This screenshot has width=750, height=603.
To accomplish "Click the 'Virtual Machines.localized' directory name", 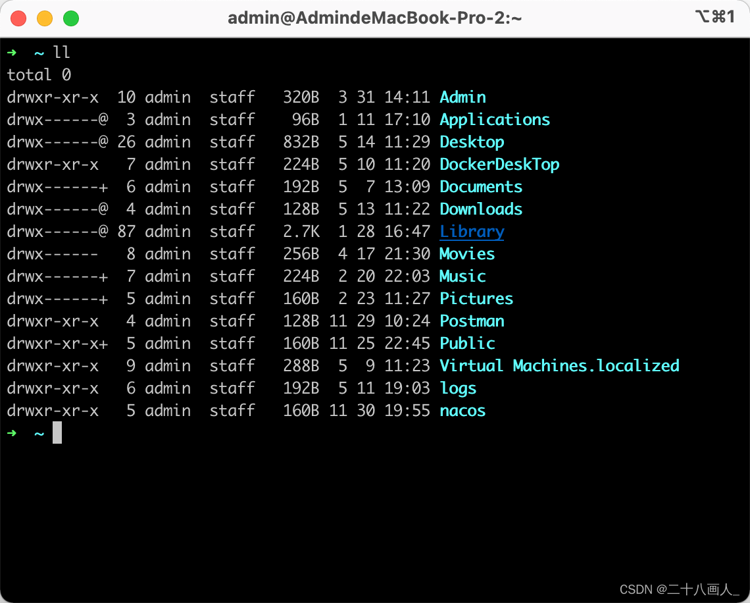I will coord(559,365).
